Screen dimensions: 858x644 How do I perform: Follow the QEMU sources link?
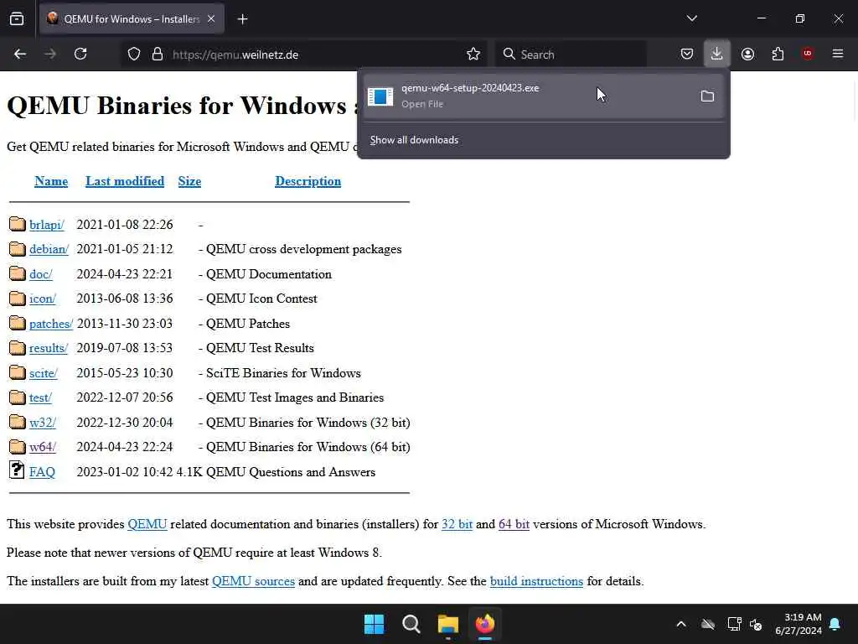point(253,582)
